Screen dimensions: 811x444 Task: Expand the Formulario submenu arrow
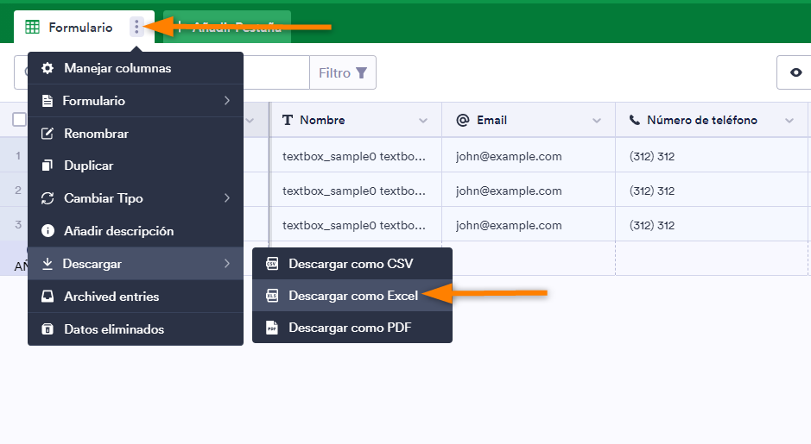(227, 101)
